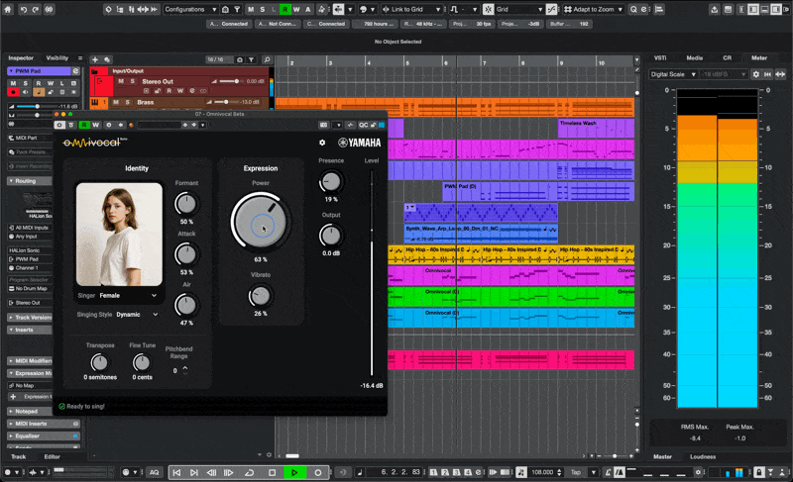Toggle green global Read automation button
793x482 pixels.
[x=284, y=9]
